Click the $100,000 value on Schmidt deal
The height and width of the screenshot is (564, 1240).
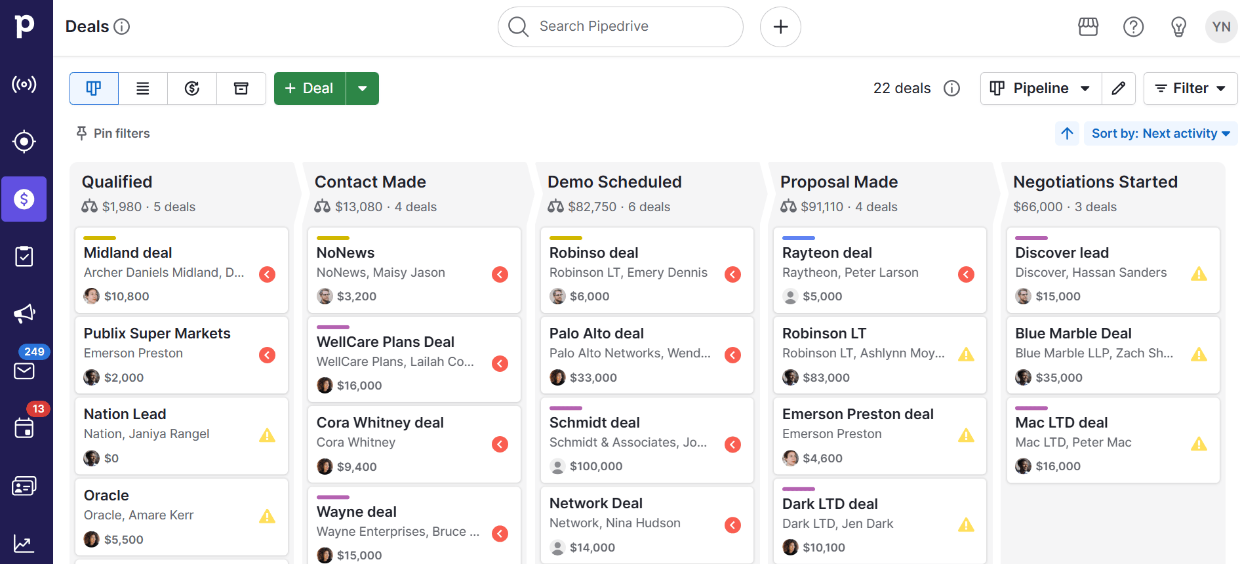coord(596,466)
